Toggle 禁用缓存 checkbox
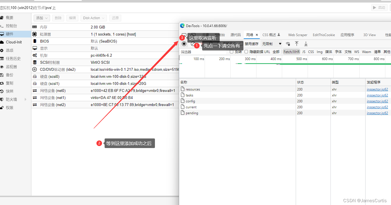 coord(241,44)
